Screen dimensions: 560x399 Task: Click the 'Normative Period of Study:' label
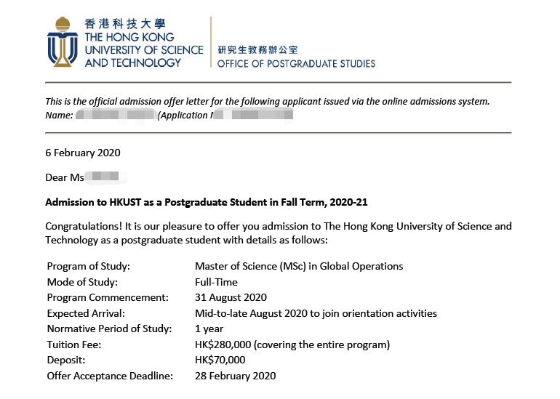[x=109, y=329]
